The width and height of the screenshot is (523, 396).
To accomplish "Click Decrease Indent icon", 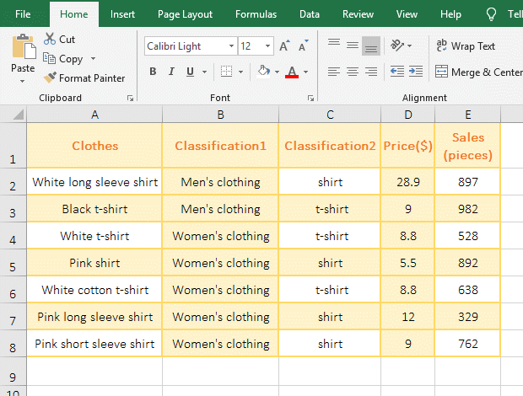I will pyautogui.click(x=397, y=72).
